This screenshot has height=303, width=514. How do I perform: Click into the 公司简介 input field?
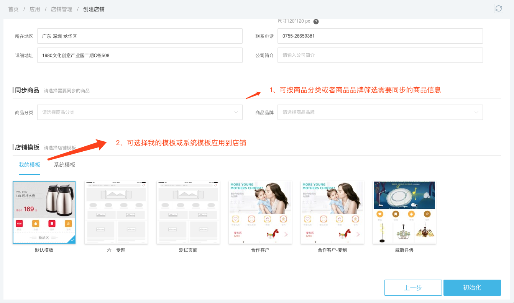[x=380, y=55]
